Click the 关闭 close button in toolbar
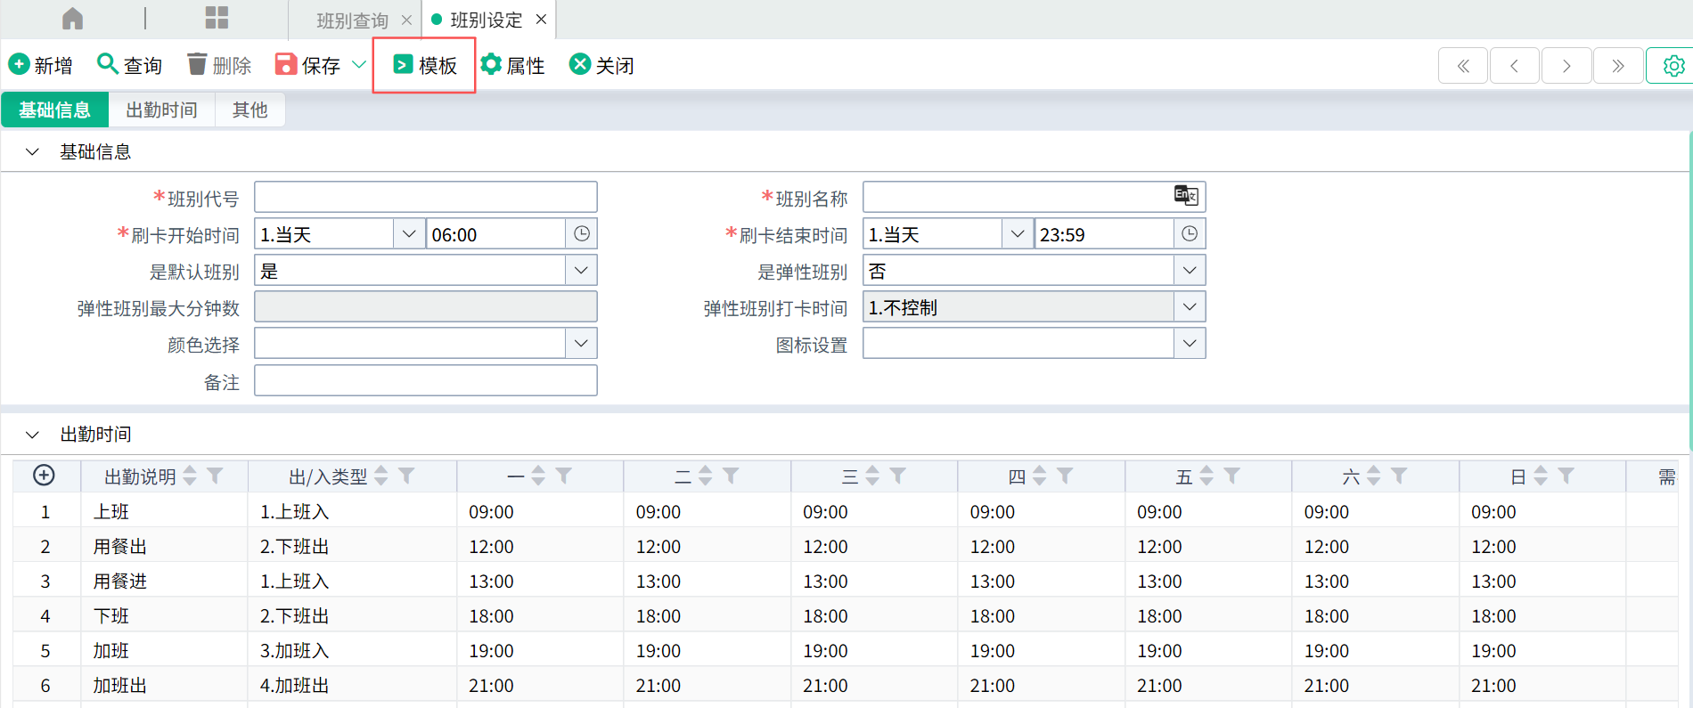Screen dimensions: 1693x708 pyautogui.click(x=602, y=65)
